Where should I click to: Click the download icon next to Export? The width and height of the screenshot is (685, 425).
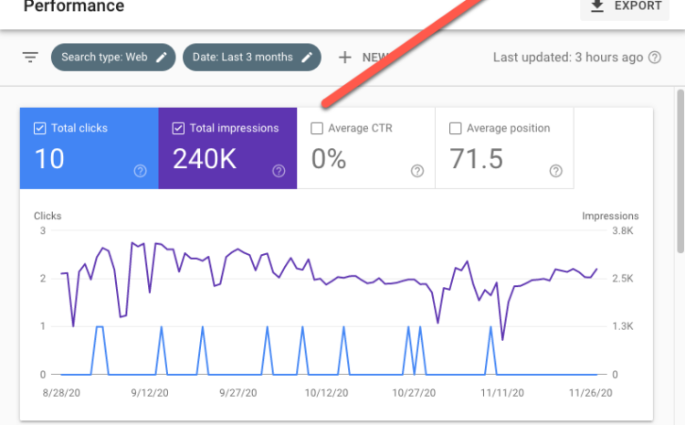pyautogui.click(x=598, y=6)
